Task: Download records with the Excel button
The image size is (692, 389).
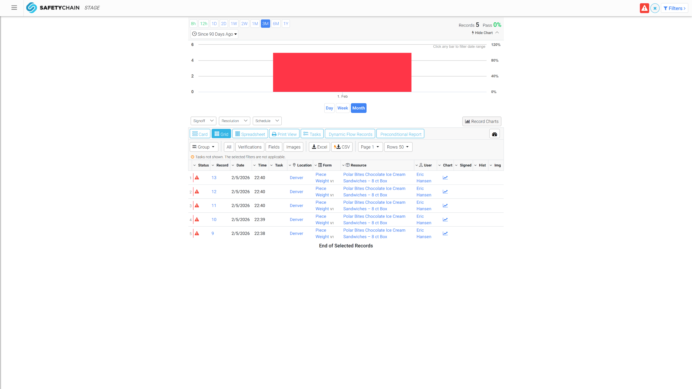Action: tap(319, 147)
